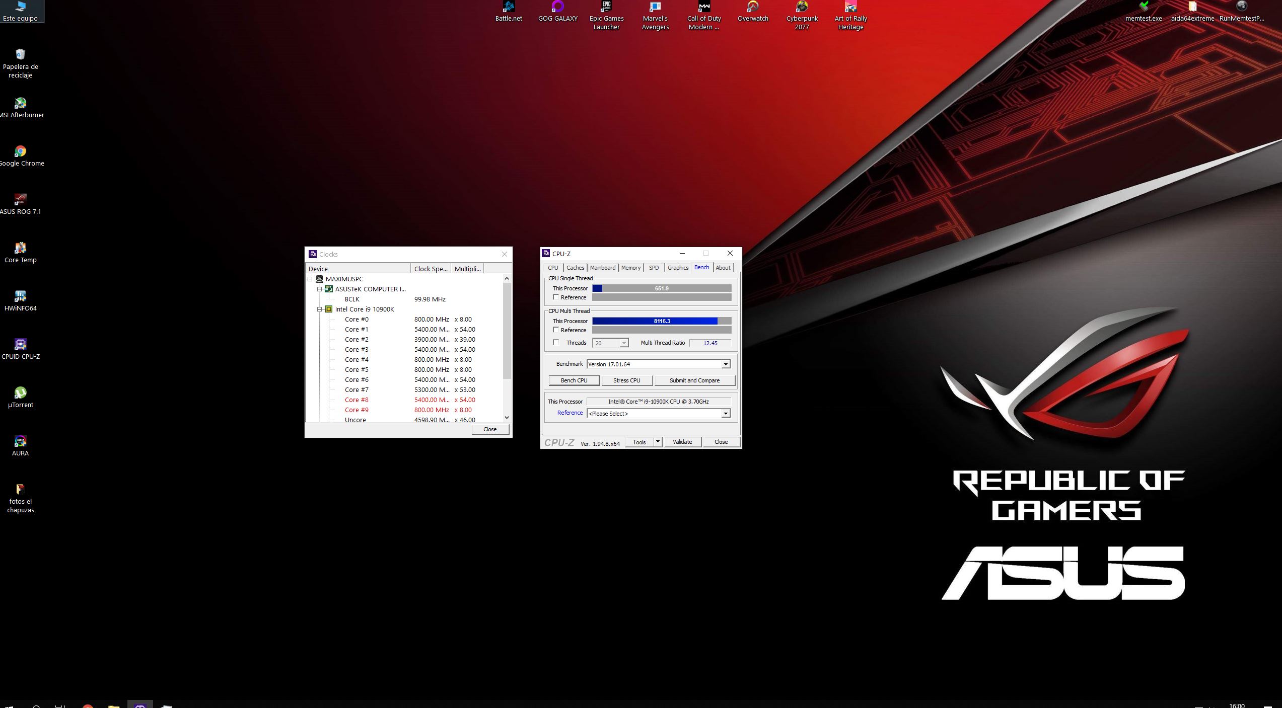Click Clocks scrollbar up arrow
1282x708 pixels.
click(x=507, y=278)
